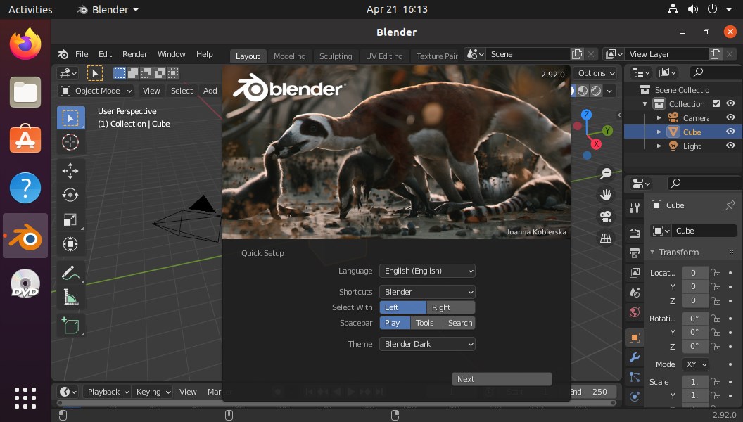
Task: Click the pan view hand gizmo
Action: pos(606,195)
